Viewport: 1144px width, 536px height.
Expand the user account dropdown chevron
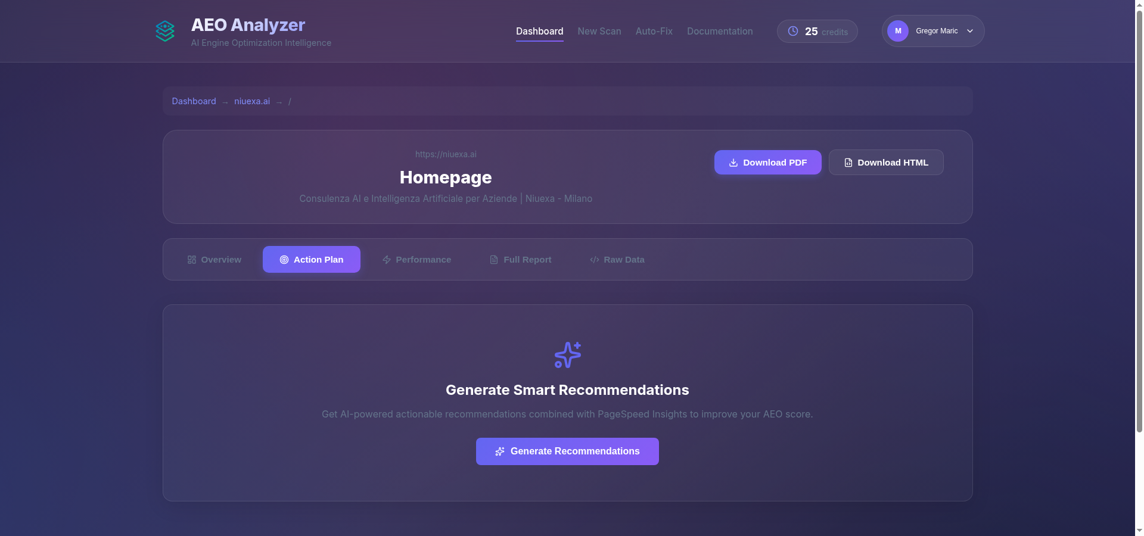pyautogui.click(x=970, y=31)
